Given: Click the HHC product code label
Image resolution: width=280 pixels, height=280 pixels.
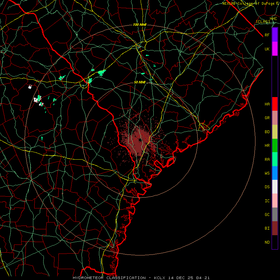Looking at the screenshot, I should (273, 19).
